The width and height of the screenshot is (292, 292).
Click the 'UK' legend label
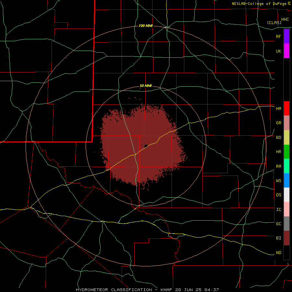278,51
